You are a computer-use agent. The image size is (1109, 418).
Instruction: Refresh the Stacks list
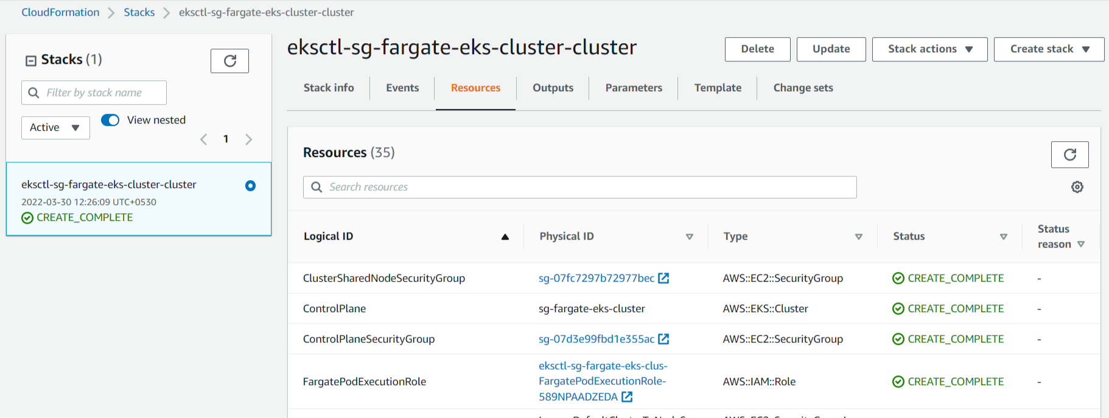(x=229, y=61)
